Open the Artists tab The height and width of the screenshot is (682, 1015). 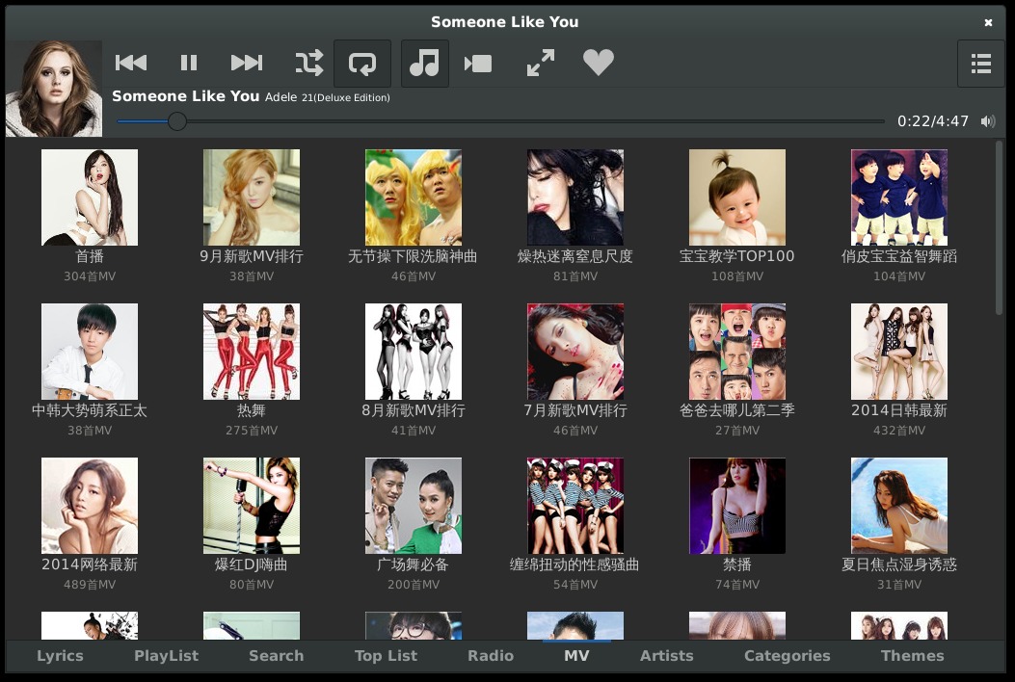pyautogui.click(x=667, y=655)
